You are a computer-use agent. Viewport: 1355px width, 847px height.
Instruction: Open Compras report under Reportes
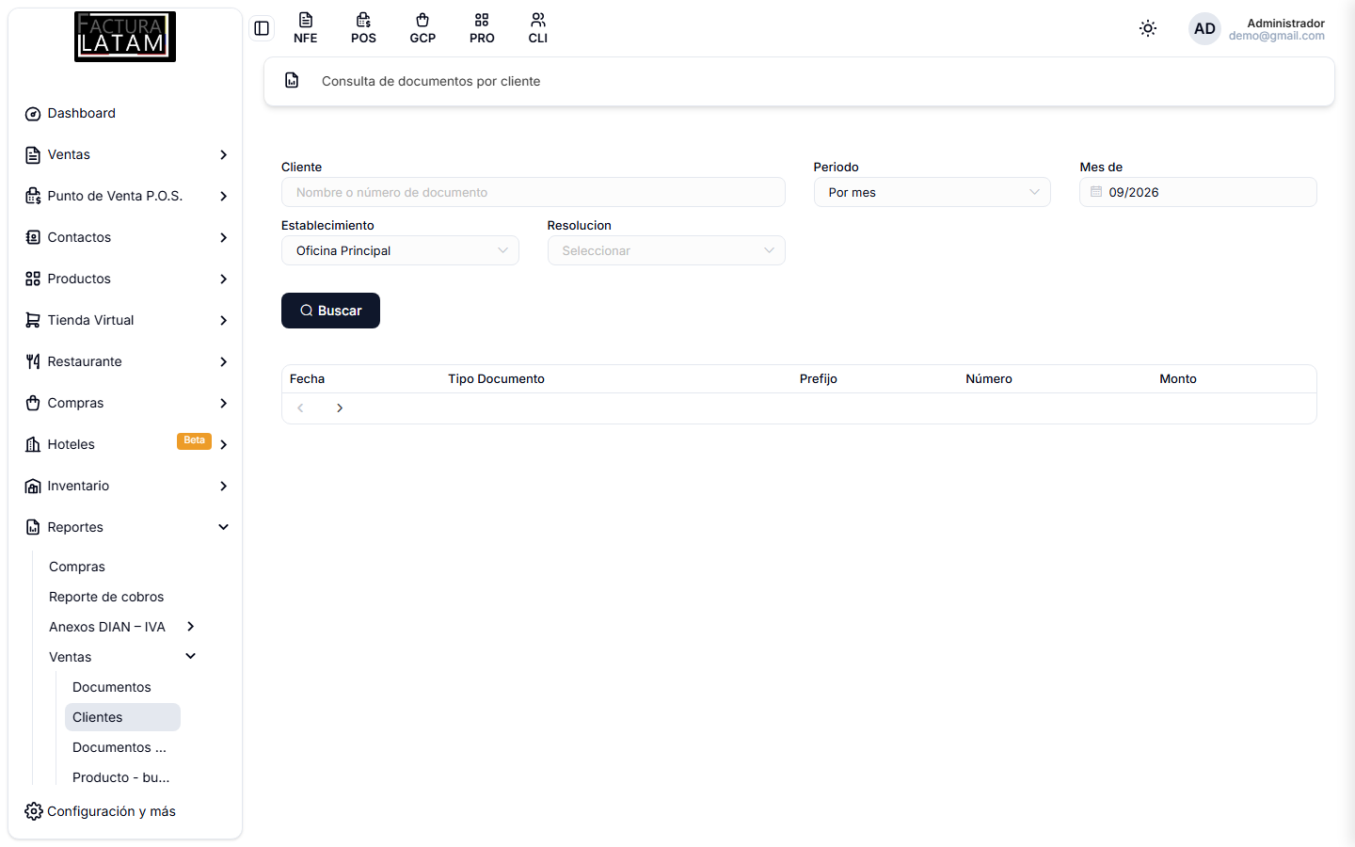pos(77,567)
